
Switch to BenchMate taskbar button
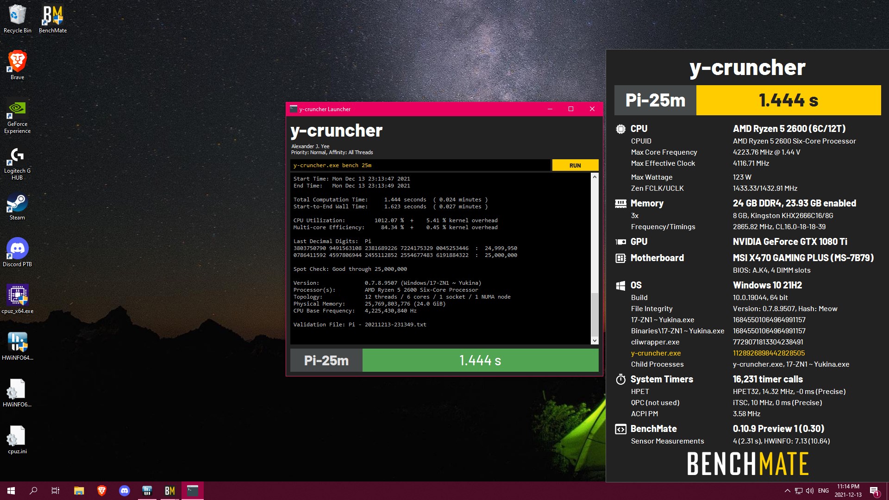[170, 491]
